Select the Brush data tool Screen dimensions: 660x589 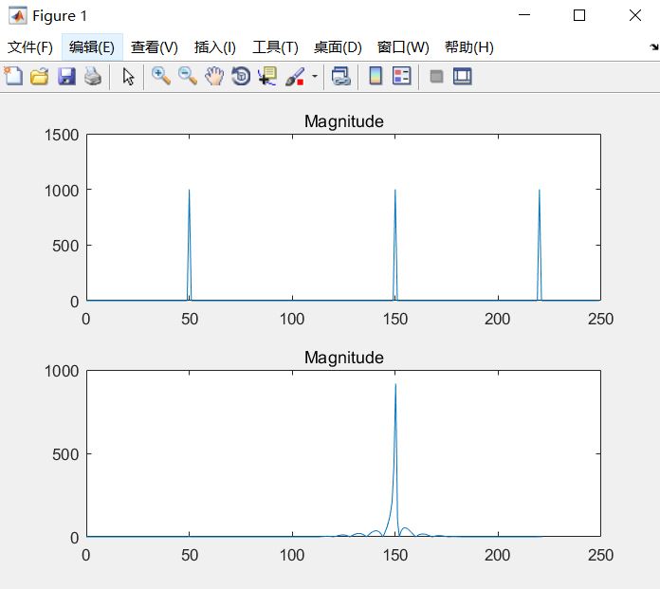tap(295, 76)
